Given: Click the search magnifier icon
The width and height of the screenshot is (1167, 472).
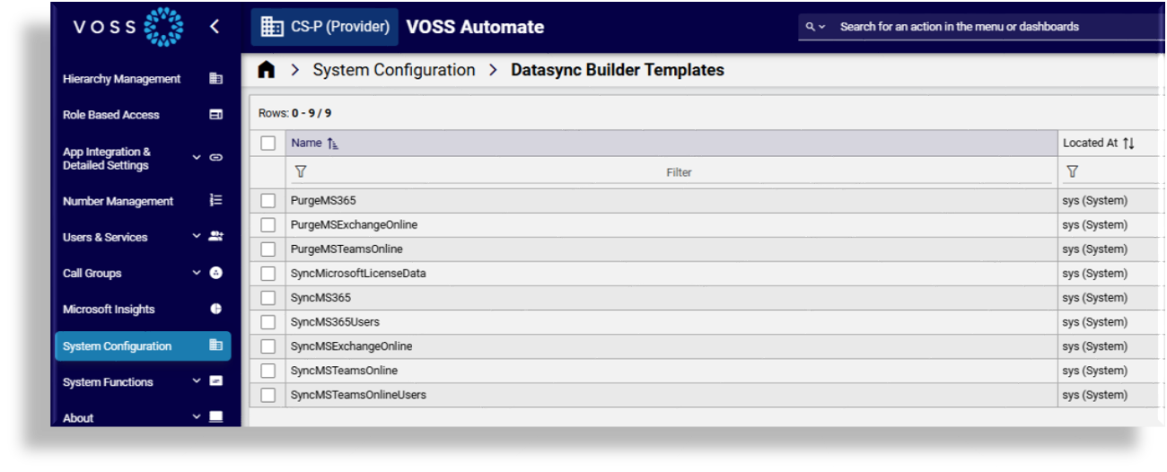Looking at the screenshot, I should [x=810, y=27].
